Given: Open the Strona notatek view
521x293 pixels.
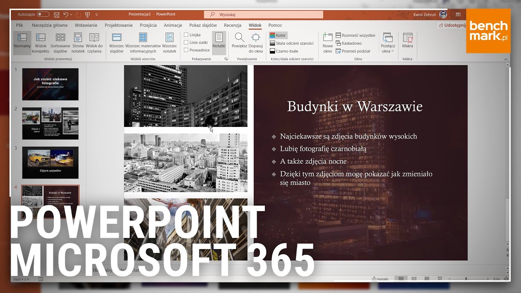Looking at the screenshot, I should point(78,43).
